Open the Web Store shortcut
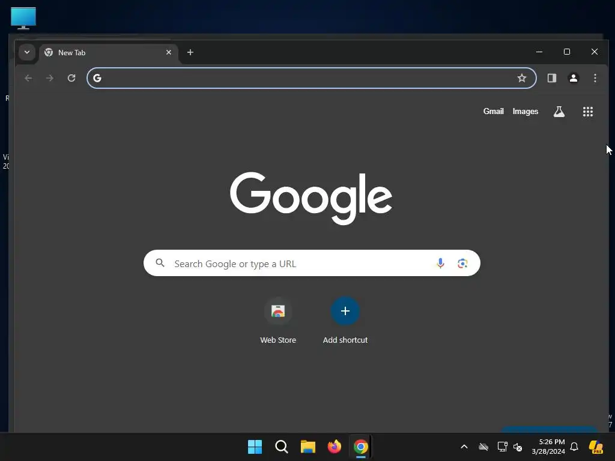615x461 pixels. pos(278,321)
